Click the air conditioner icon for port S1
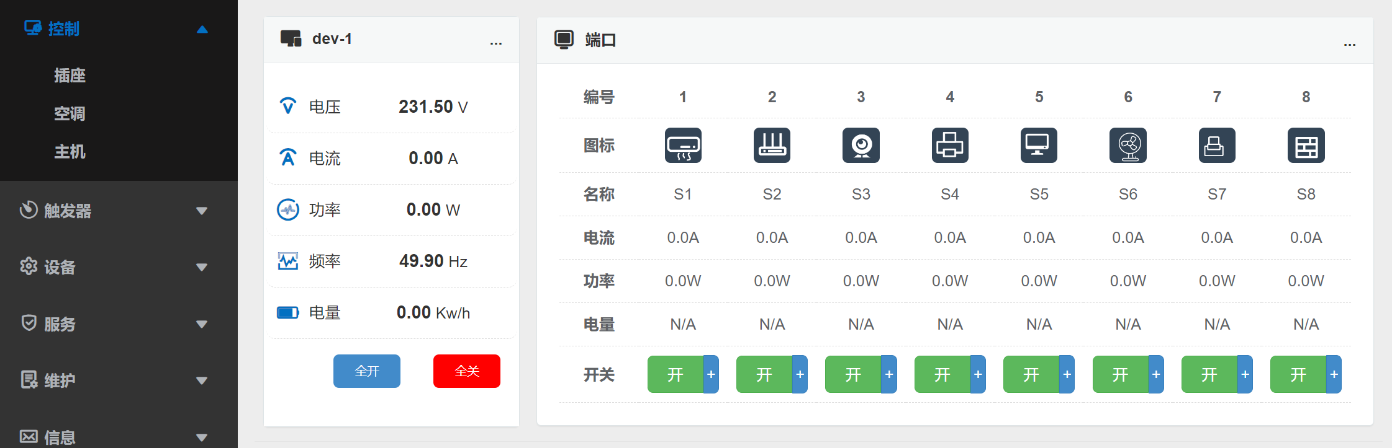Image resolution: width=1392 pixels, height=448 pixels. (683, 146)
